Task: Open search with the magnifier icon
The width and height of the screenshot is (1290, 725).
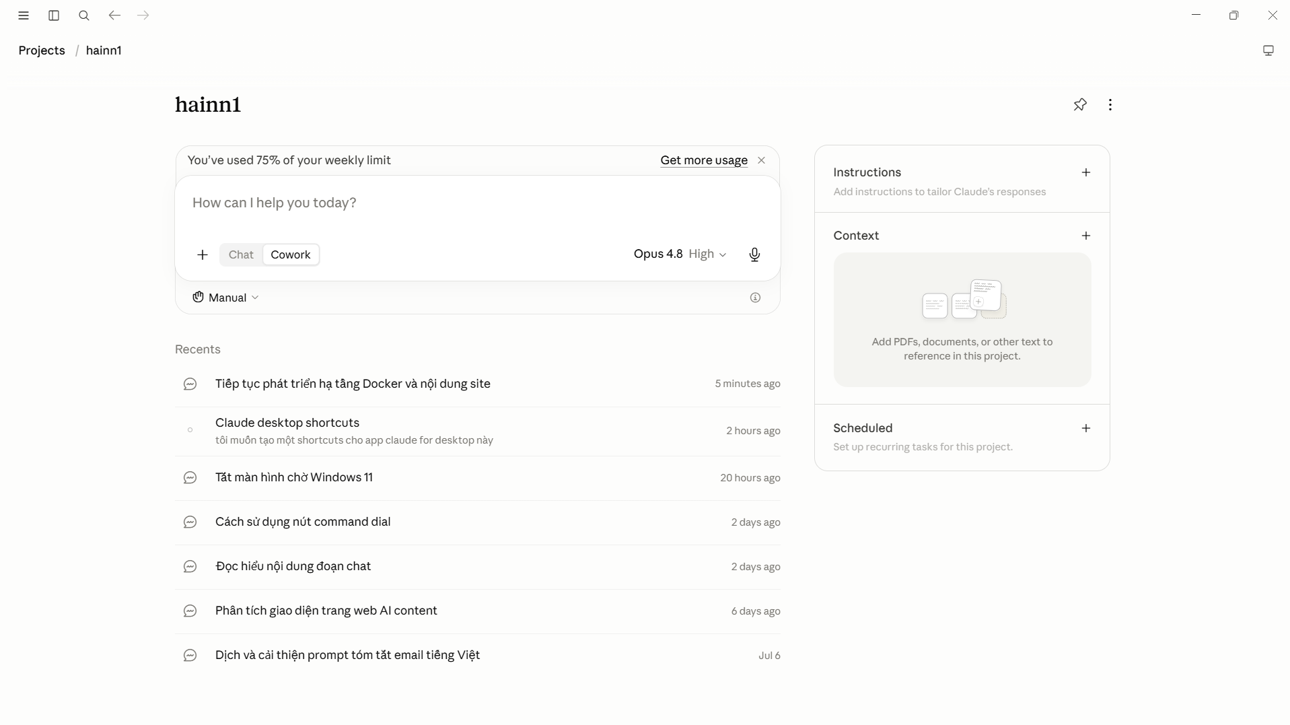Action: click(84, 15)
